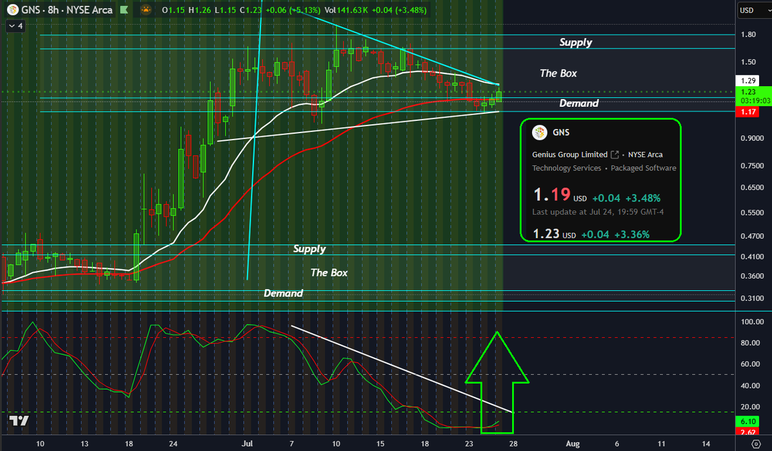This screenshot has width=772, height=451.
Task: Open chart settings via the gear icon
Action: [x=756, y=445]
